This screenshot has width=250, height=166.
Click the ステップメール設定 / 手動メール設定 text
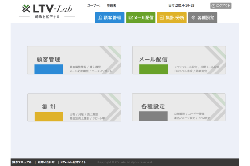click(x=197, y=67)
